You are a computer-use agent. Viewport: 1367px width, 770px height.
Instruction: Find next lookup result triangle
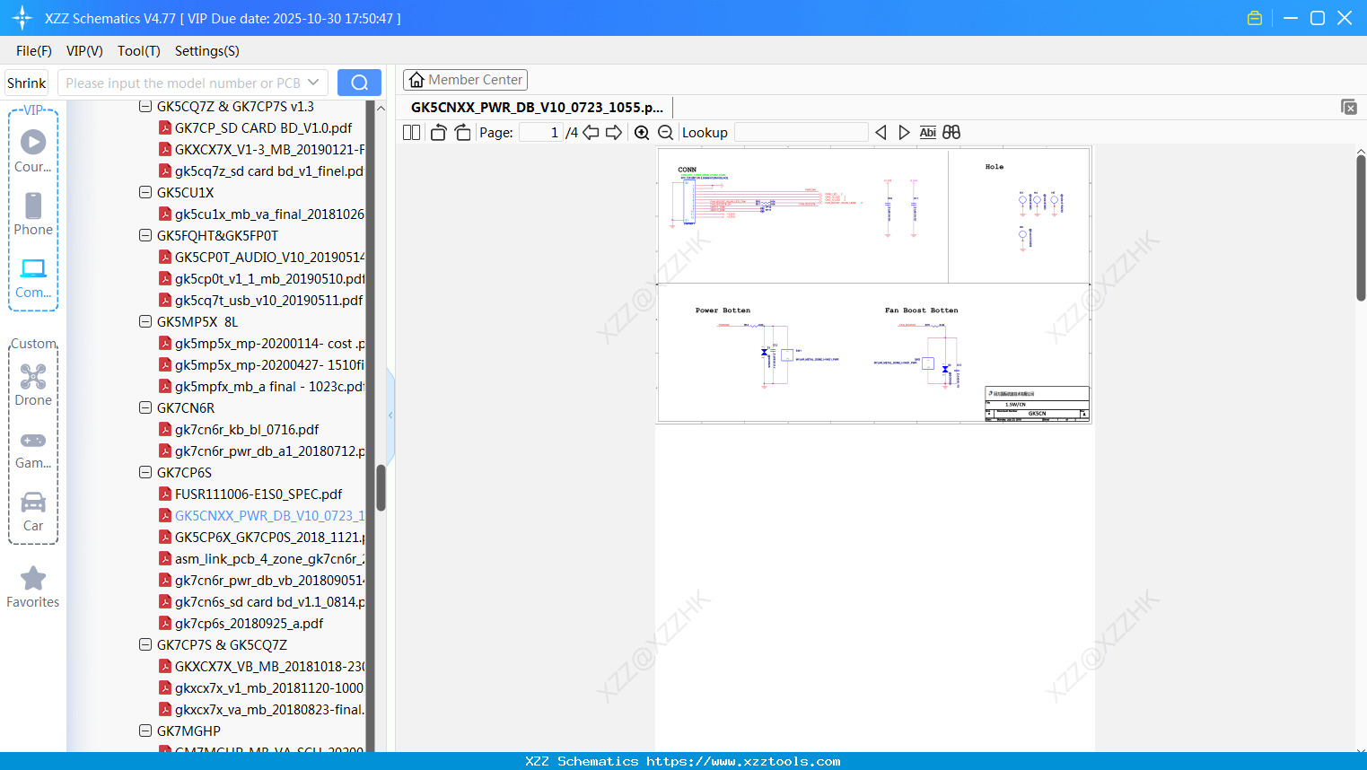click(904, 133)
